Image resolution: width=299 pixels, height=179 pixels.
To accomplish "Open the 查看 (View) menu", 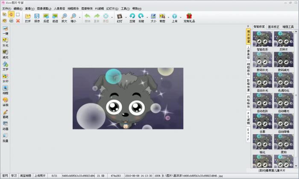I will coord(29,9).
